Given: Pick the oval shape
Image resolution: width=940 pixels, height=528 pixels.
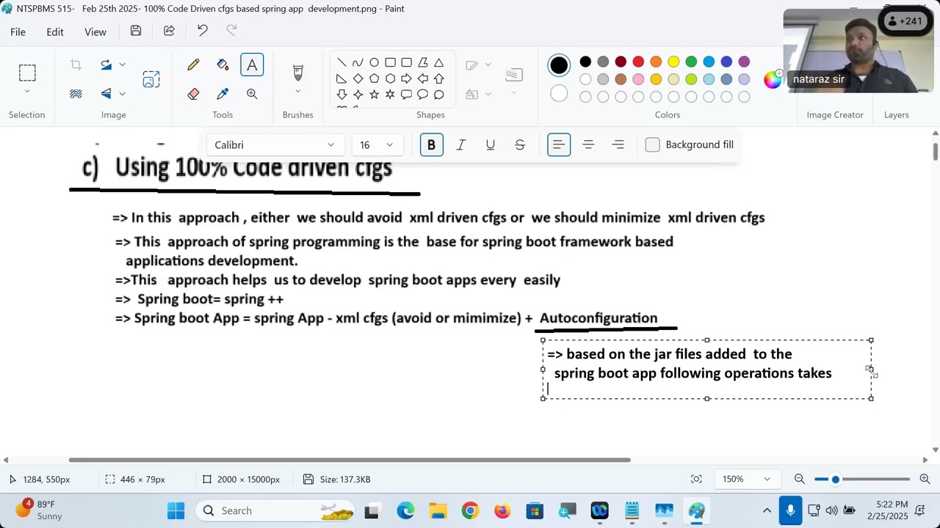Looking at the screenshot, I should point(374,62).
